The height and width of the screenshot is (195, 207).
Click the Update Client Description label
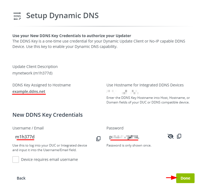35,67
